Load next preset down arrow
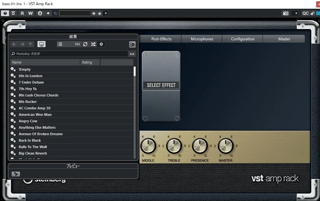The width and height of the screenshot is (320, 201). (x=99, y=14)
